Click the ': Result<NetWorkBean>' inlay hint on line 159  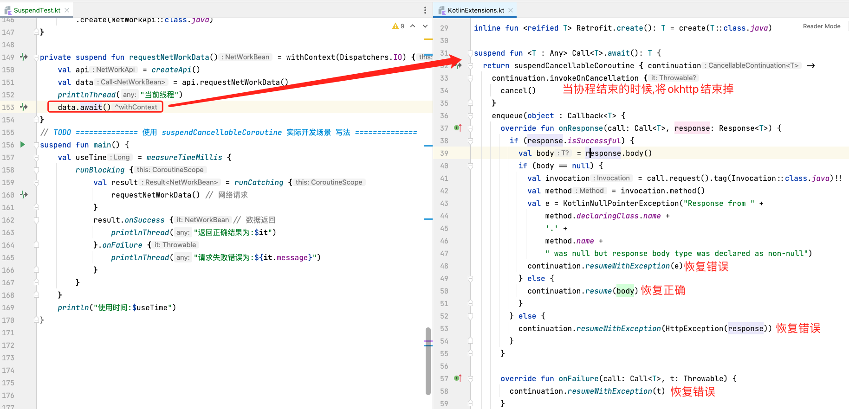click(x=181, y=182)
